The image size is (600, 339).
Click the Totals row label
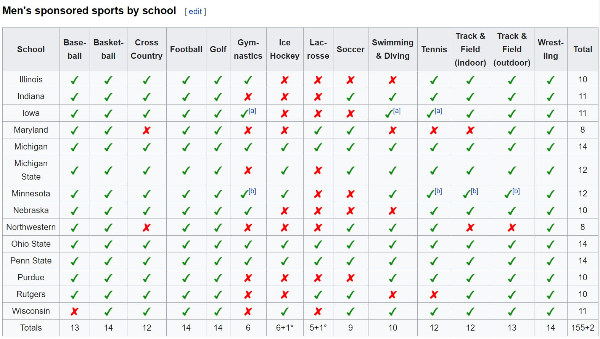point(31,328)
